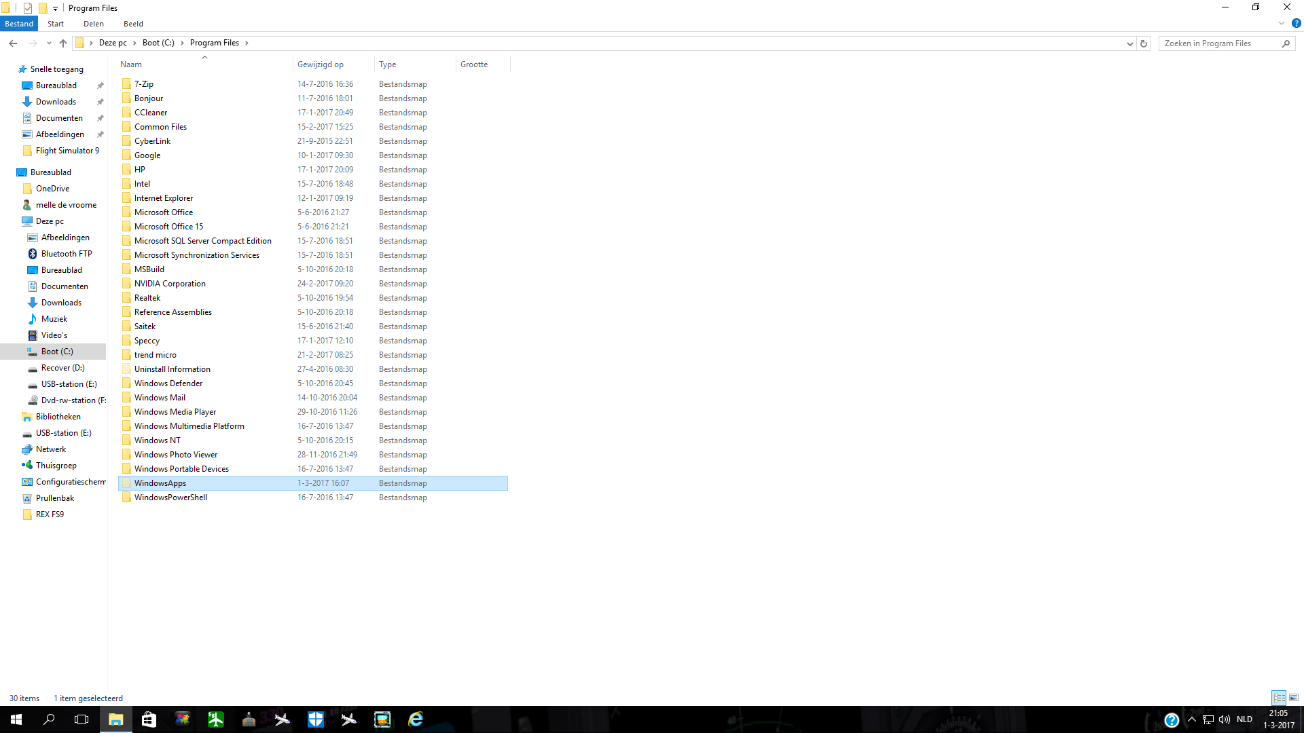Sort by the Gewijzigd op column
The width and height of the screenshot is (1304, 733).
[321, 64]
